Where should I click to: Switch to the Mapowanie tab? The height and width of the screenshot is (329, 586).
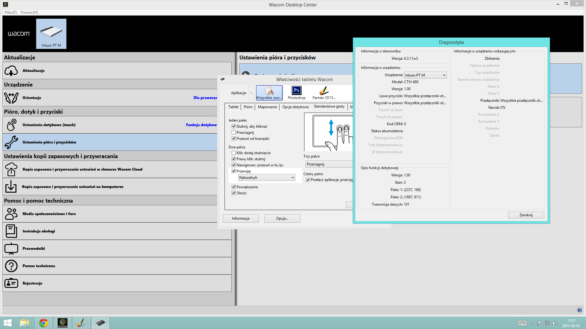267,107
